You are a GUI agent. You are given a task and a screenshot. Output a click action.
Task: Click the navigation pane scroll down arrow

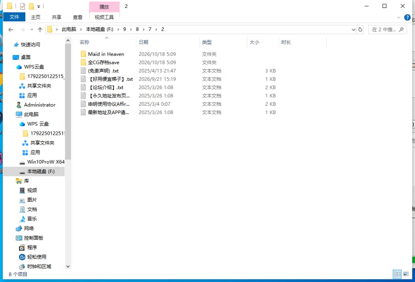click(68, 267)
